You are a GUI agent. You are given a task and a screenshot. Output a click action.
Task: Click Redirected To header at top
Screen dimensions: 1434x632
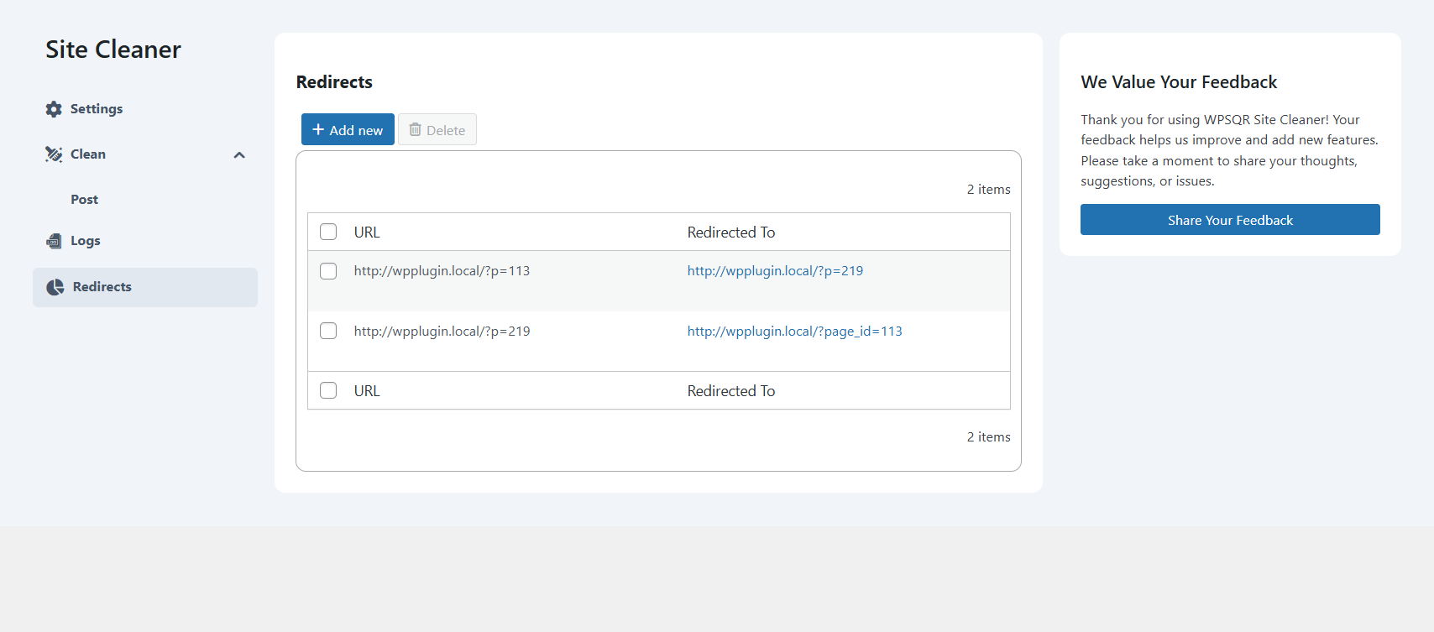point(731,232)
